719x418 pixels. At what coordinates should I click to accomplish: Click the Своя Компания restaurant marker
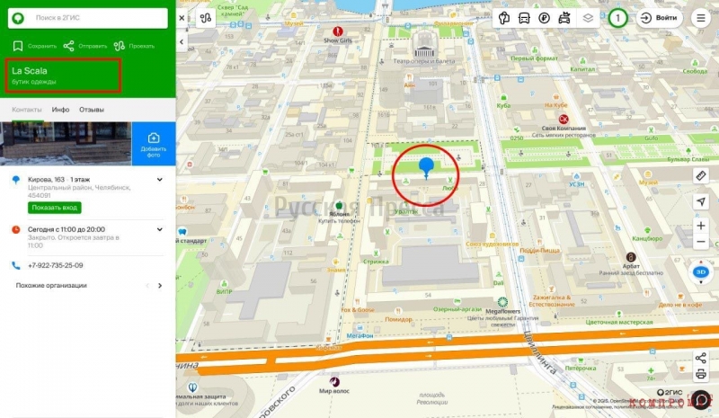tap(564, 120)
